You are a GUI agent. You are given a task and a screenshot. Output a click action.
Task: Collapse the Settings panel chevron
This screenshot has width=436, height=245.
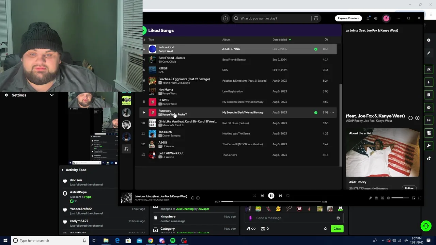[x=52, y=95]
